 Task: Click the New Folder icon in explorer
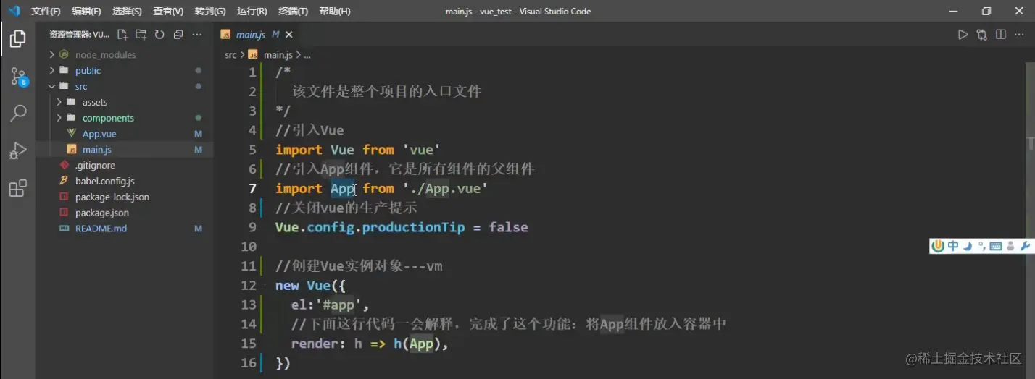[141, 34]
